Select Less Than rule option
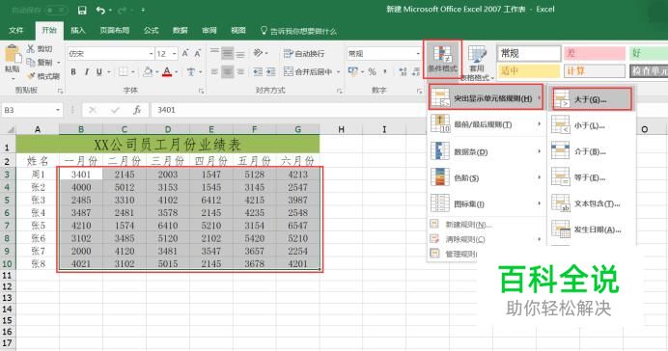668x351 pixels. point(591,126)
